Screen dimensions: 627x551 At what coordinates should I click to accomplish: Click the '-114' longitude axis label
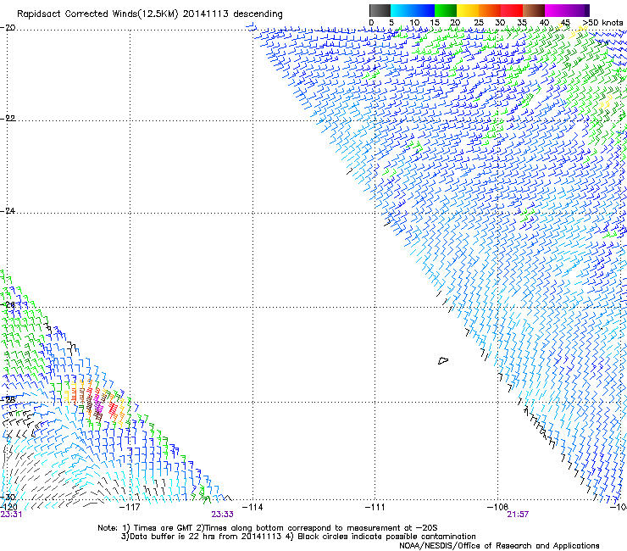pos(252,507)
